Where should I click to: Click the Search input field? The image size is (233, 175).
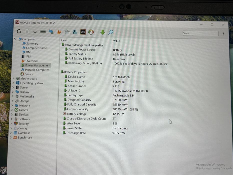click(201, 33)
